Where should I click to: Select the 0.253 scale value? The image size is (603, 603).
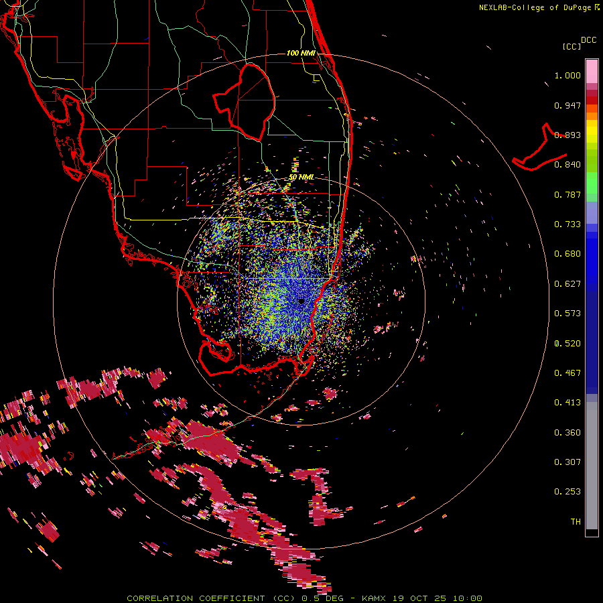pyautogui.click(x=567, y=492)
